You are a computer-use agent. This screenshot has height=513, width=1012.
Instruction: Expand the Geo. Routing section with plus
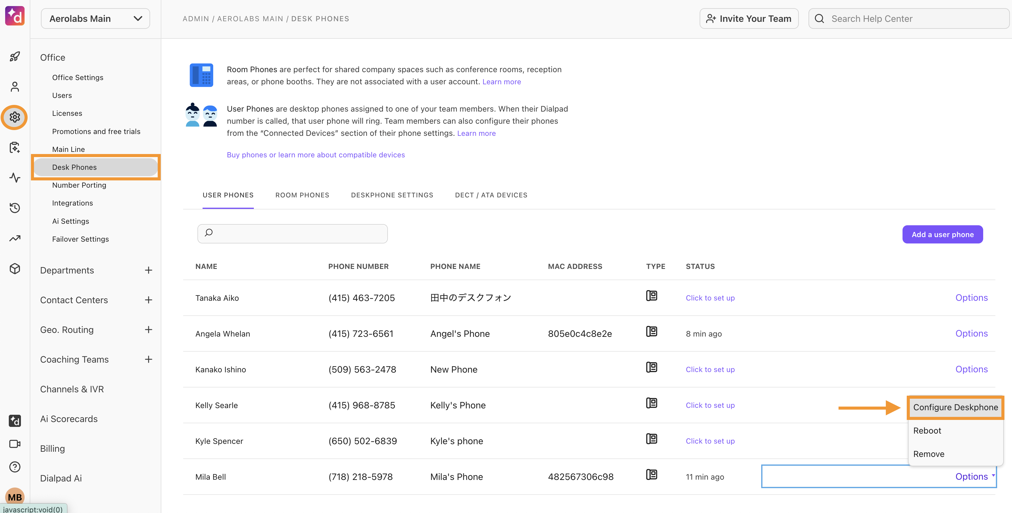click(148, 330)
